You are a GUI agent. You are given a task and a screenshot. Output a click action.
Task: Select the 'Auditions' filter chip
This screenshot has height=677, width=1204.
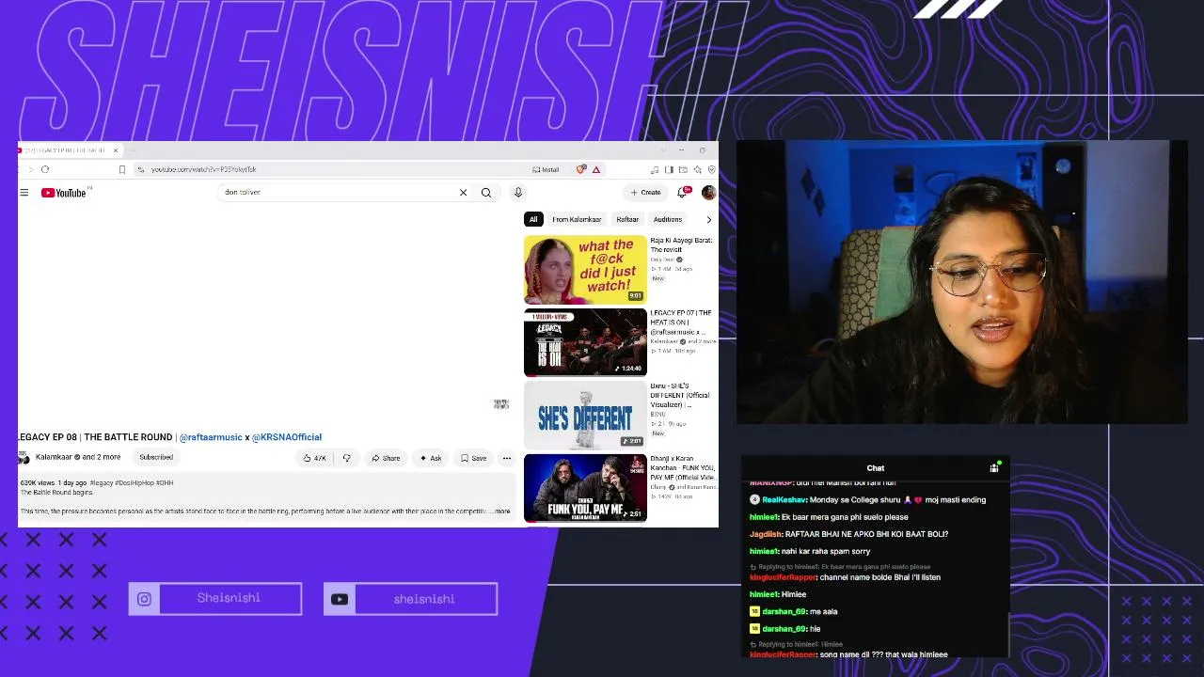coord(668,220)
